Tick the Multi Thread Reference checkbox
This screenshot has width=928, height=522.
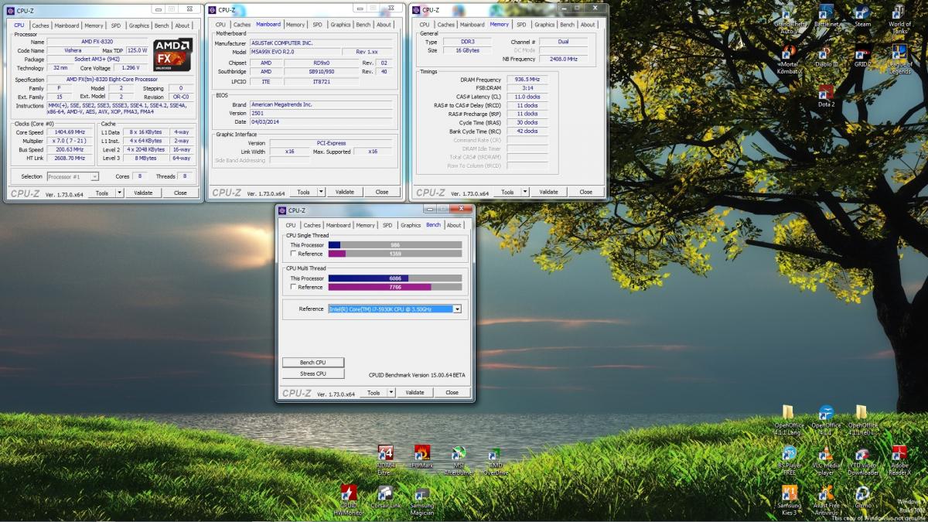293,287
